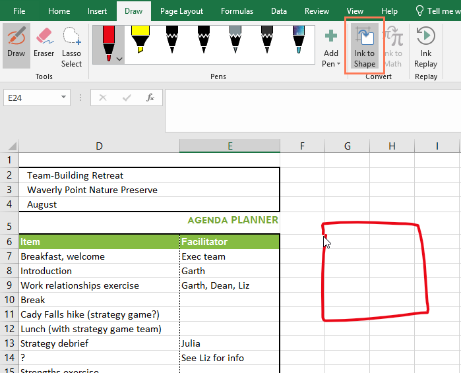Select the gray pencil pen
Image resolution: width=461 pixels, height=373 pixels.
pyautogui.click(x=235, y=40)
